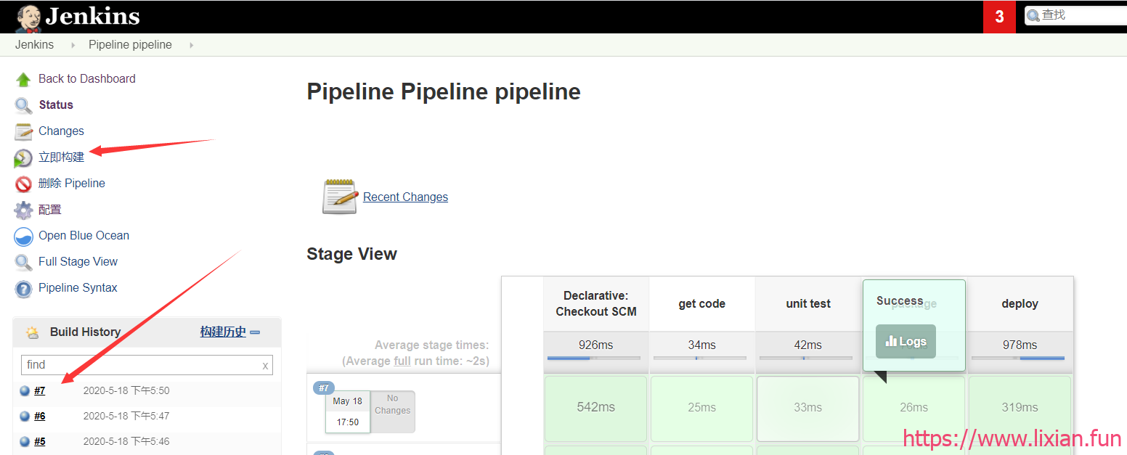Click the Open Blue Ocean icon

(23, 236)
